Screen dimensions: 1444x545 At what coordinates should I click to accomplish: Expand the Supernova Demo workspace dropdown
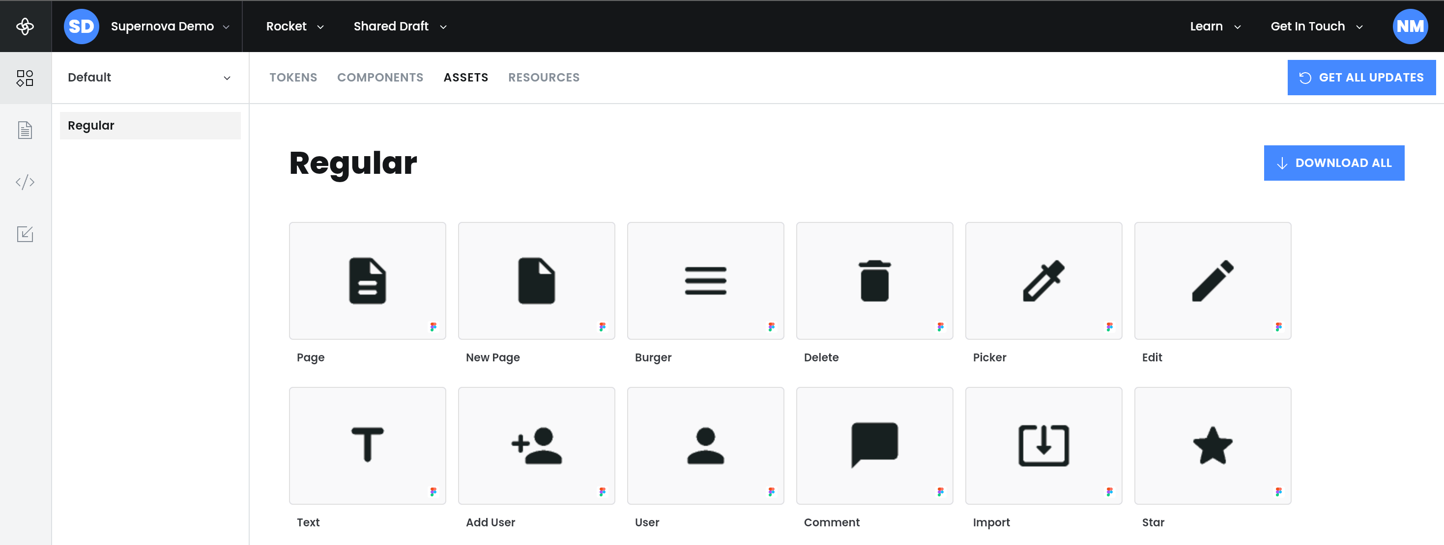[x=170, y=27]
